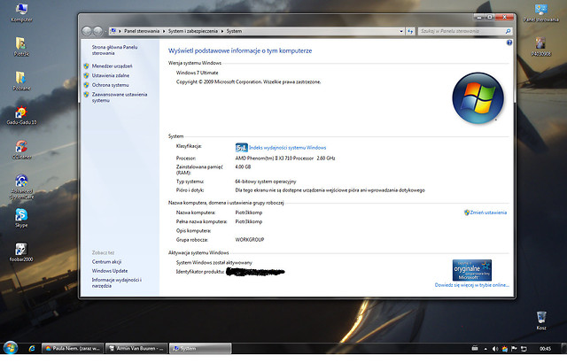Select the Advanced SystemCare desktop shortcut

tap(21, 186)
